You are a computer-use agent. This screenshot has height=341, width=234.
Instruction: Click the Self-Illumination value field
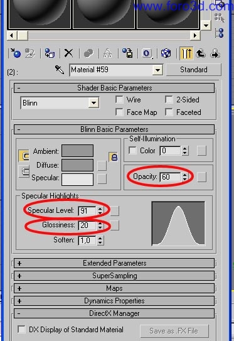click(171, 151)
